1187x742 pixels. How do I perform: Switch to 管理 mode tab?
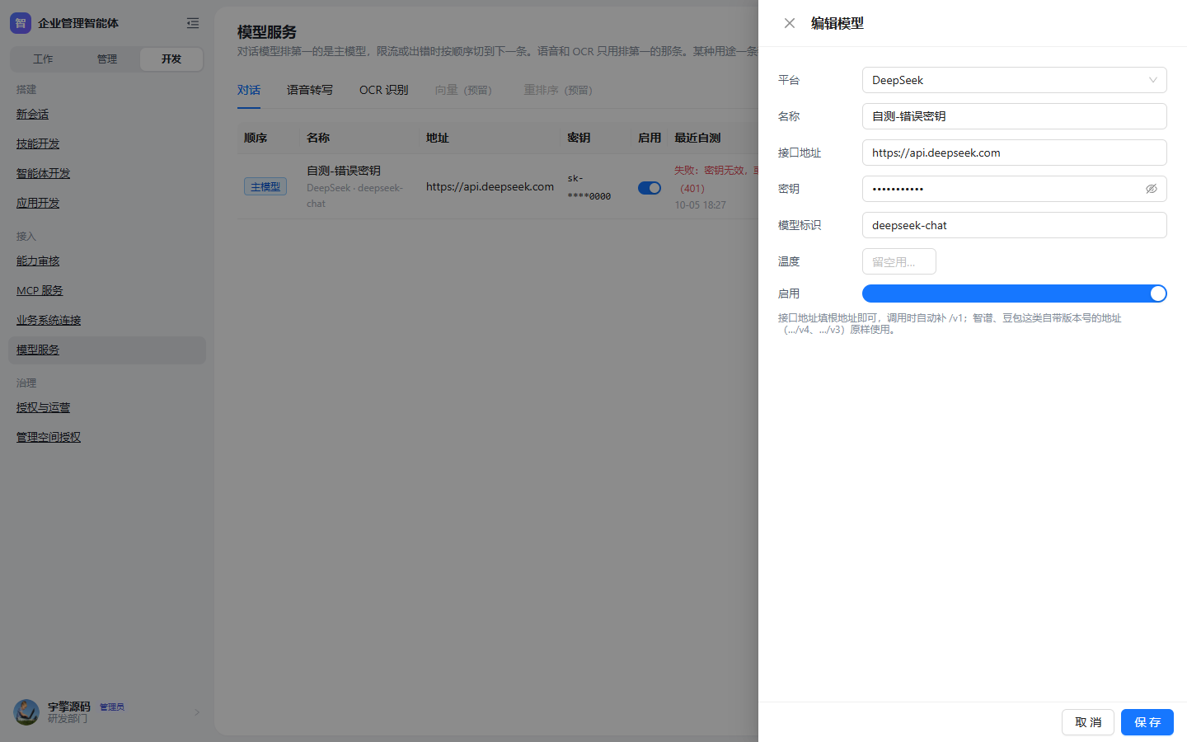pos(107,59)
